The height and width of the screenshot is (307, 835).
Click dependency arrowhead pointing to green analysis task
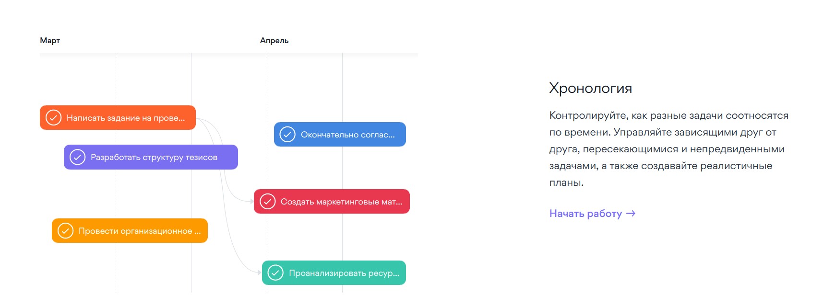[x=260, y=273]
